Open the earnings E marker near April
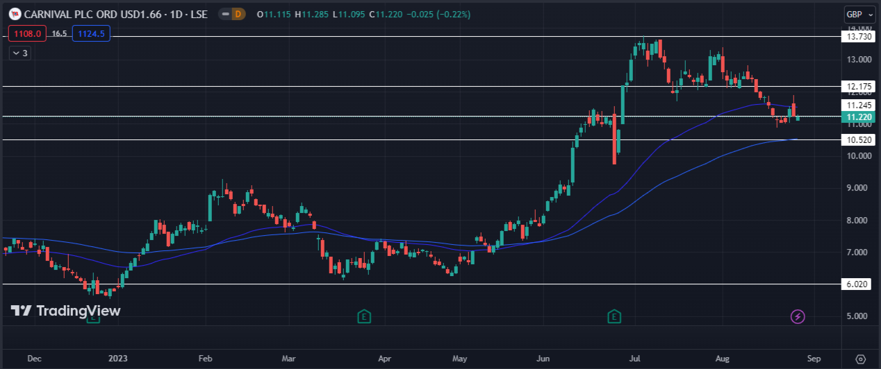881x369 pixels. (x=363, y=317)
